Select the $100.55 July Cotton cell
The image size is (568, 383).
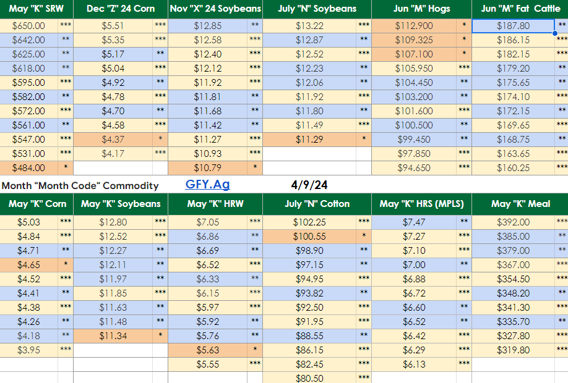pyautogui.click(x=309, y=237)
